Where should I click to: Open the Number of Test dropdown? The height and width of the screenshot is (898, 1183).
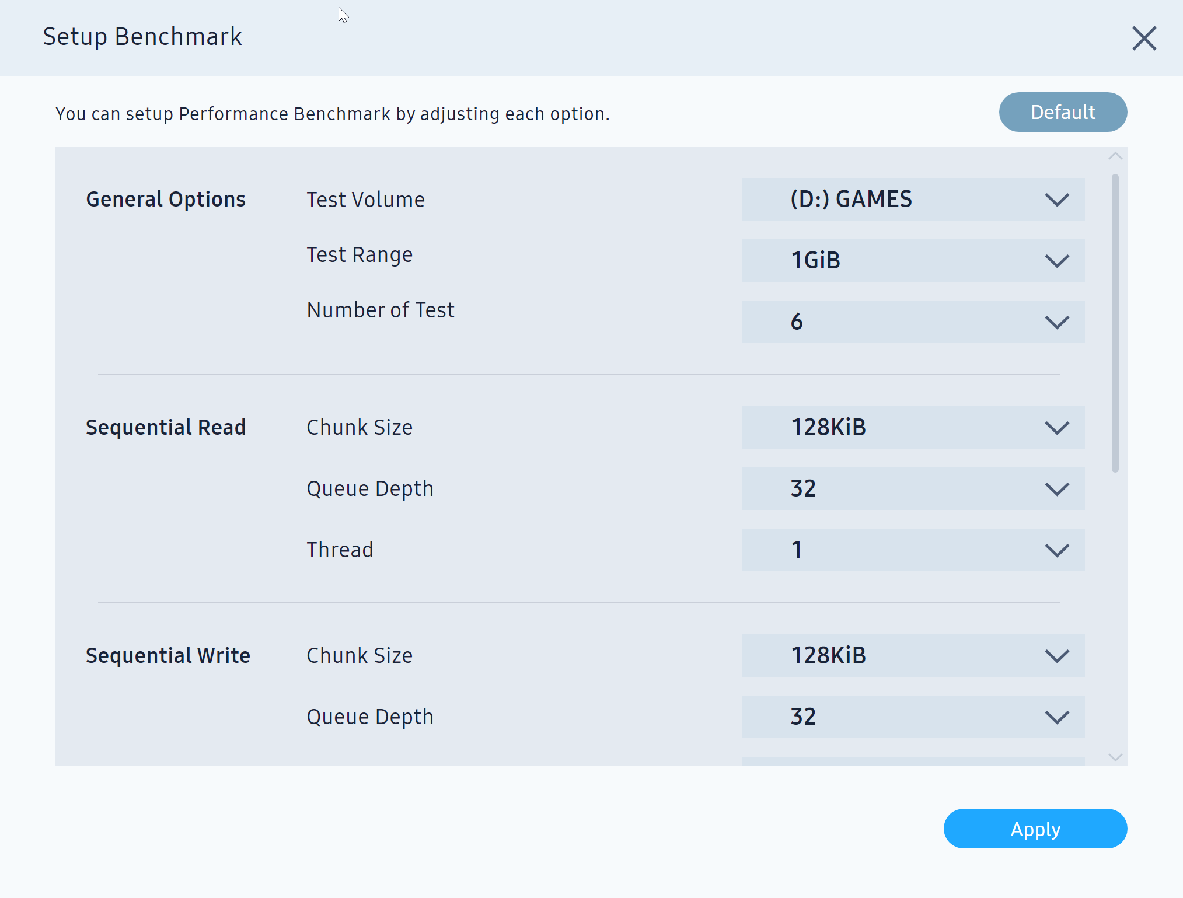(912, 322)
